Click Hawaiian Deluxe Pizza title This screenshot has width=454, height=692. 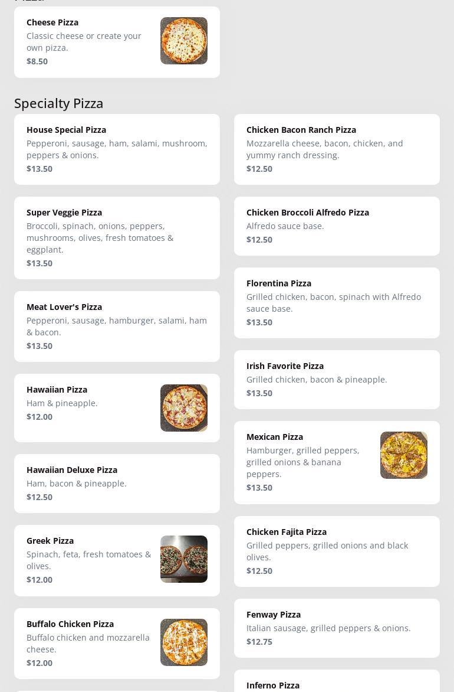point(72,470)
